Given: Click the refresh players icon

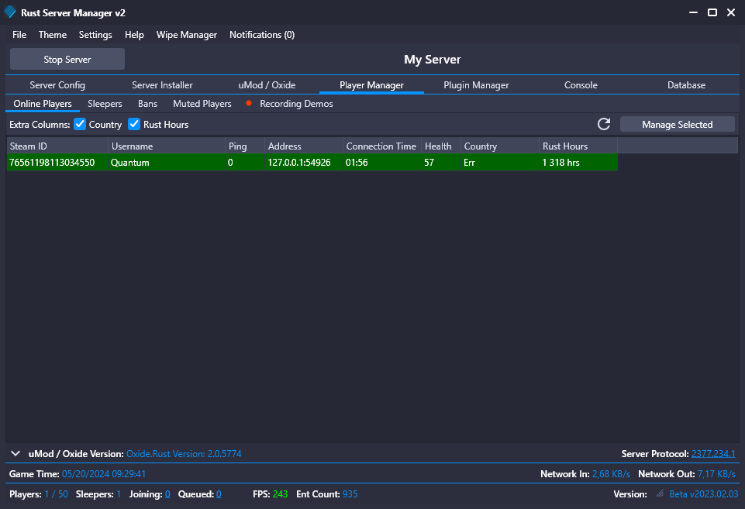Looking at the screenshot, I should pos(603,125).
